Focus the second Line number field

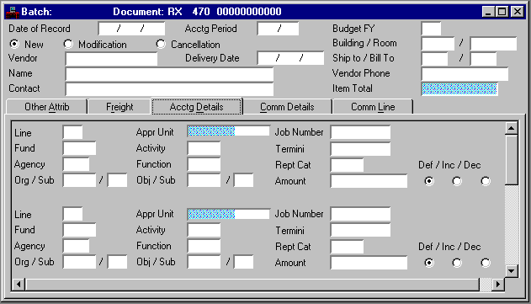[x=73, y=214]
